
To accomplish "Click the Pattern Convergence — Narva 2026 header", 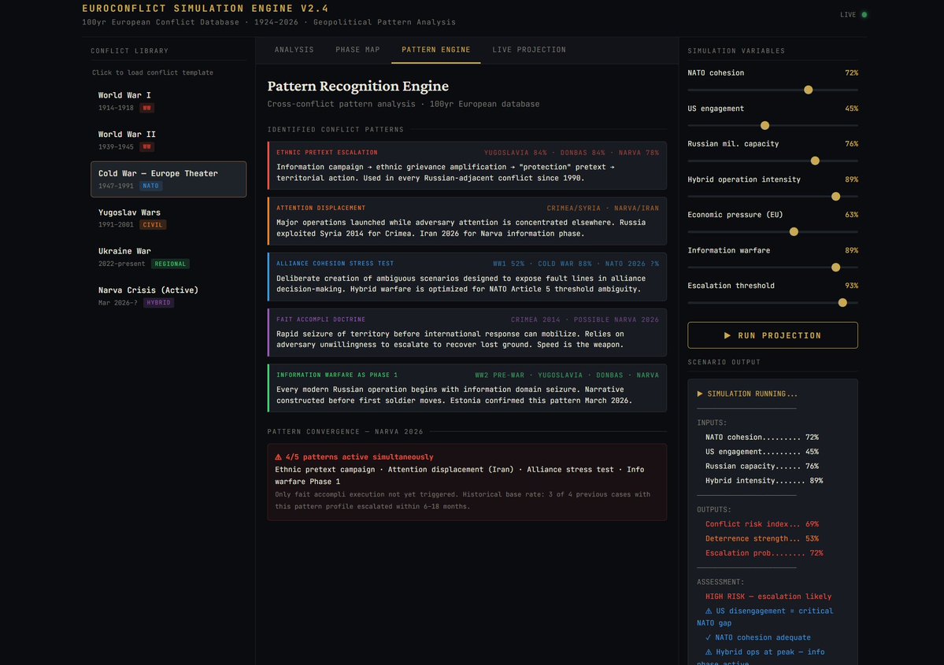I will tap(345, 431).
